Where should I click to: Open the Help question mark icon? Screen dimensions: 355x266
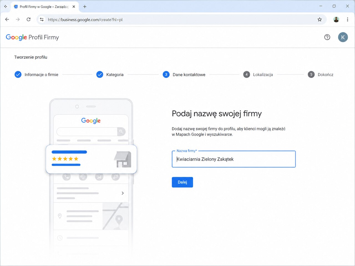coord(327,37)
